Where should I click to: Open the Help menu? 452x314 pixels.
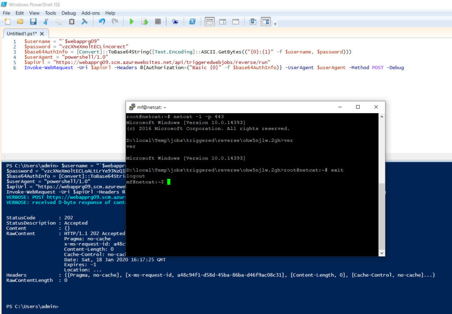[x=110, y=13]
